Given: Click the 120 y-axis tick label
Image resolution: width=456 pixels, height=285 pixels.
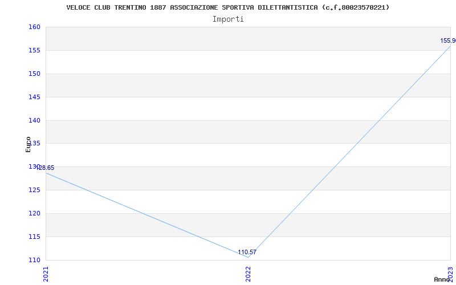Looking at the screenshot, I should (x=34, y=213).
